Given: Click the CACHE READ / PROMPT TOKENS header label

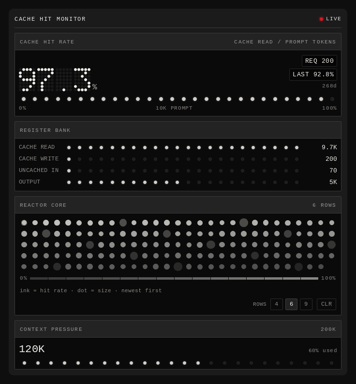Looking at the screenshot, I should pos(285,42).
